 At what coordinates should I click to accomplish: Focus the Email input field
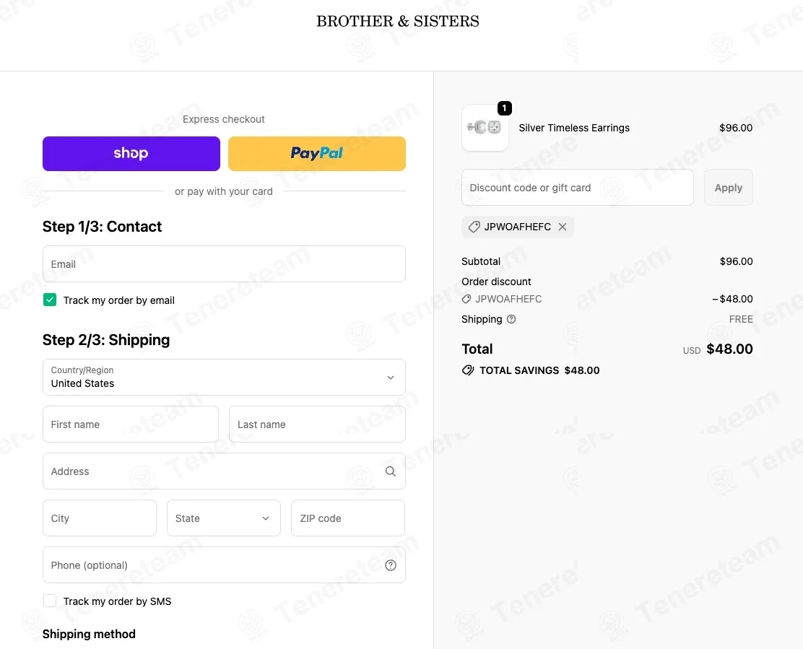(224, 264)
